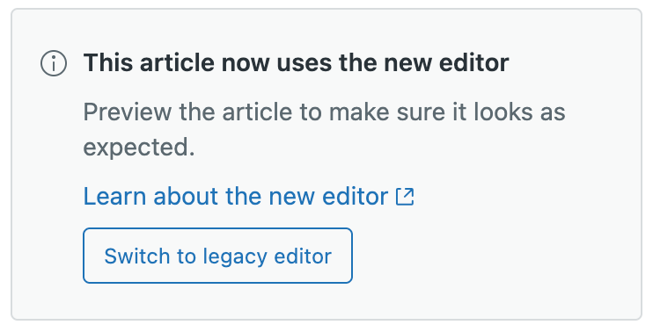Click the info circle icon

point(54,63)
